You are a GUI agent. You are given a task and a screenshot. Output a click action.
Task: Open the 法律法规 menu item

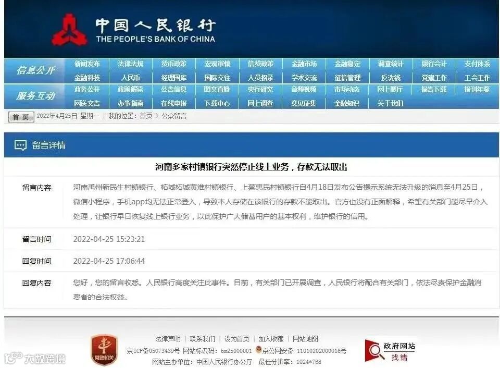pos(130,64)
